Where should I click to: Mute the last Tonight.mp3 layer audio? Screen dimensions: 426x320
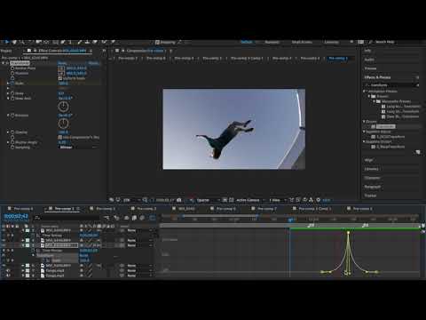coord(8,276)
